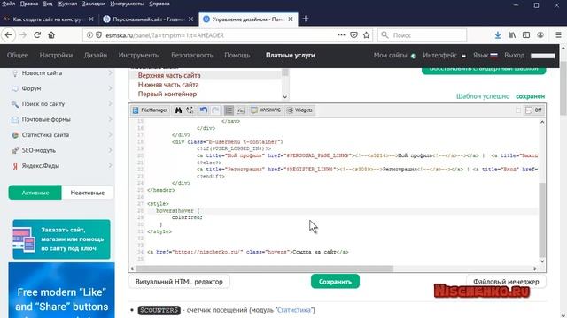This screenshot has width=567, height=318.
Task: Click Выход to log out
Action: [514, 55]
